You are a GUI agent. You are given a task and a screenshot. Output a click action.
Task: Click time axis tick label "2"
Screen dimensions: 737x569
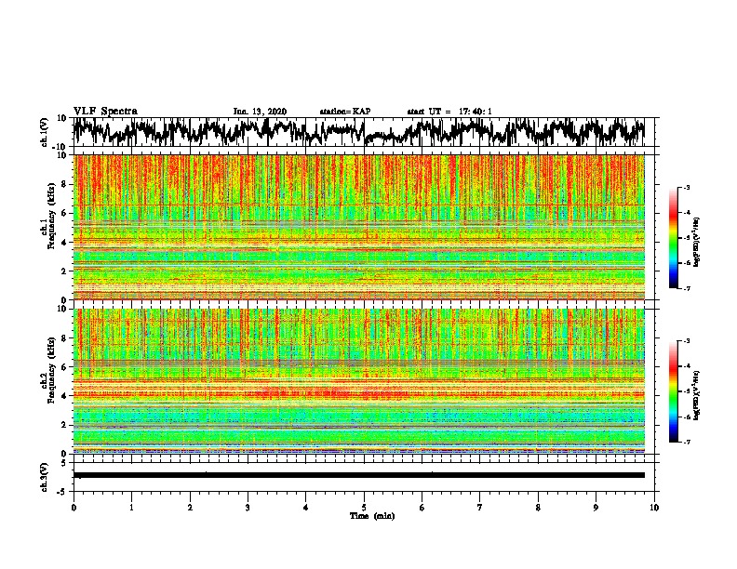190,508
